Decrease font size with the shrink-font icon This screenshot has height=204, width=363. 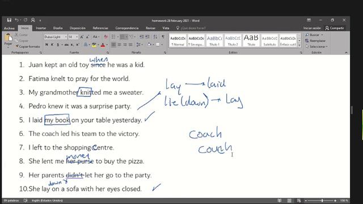(x=87, y=37)
